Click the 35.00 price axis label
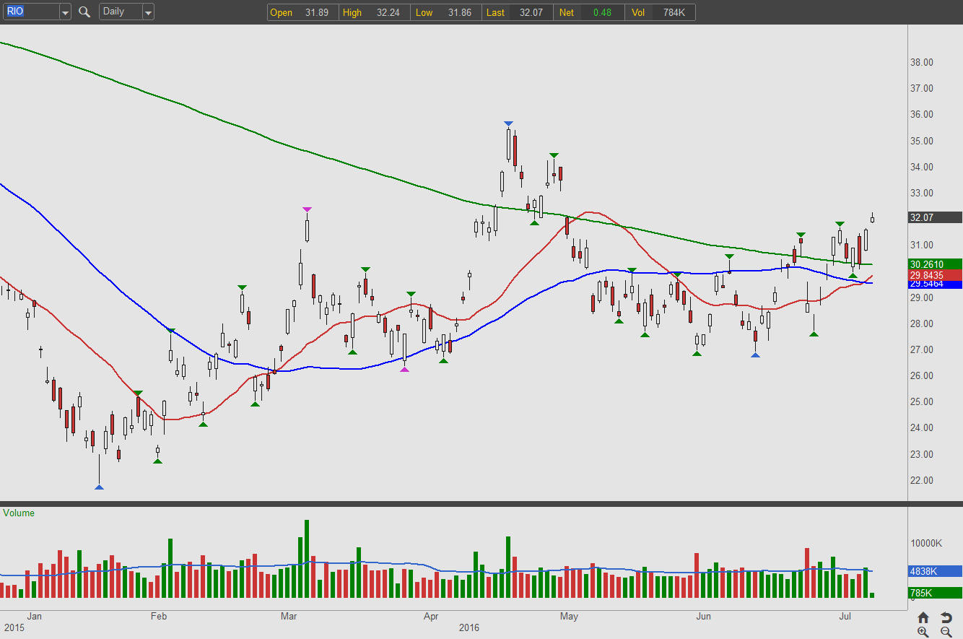The width and height of the screenshot is (963, 639). (923, 141)
